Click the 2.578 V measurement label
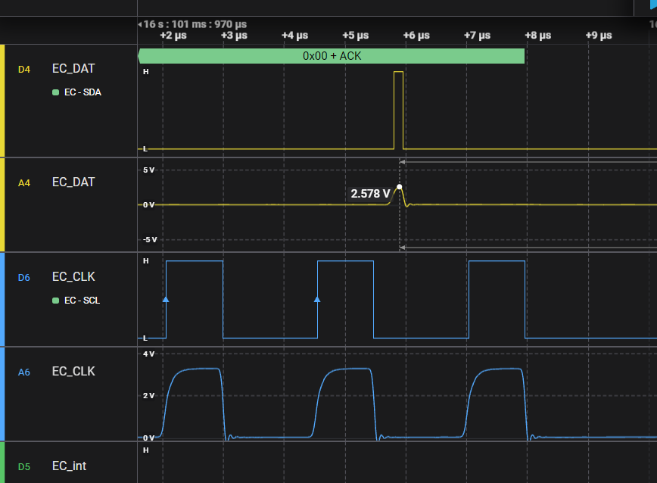The image size is (657, 483). point(370,194)
